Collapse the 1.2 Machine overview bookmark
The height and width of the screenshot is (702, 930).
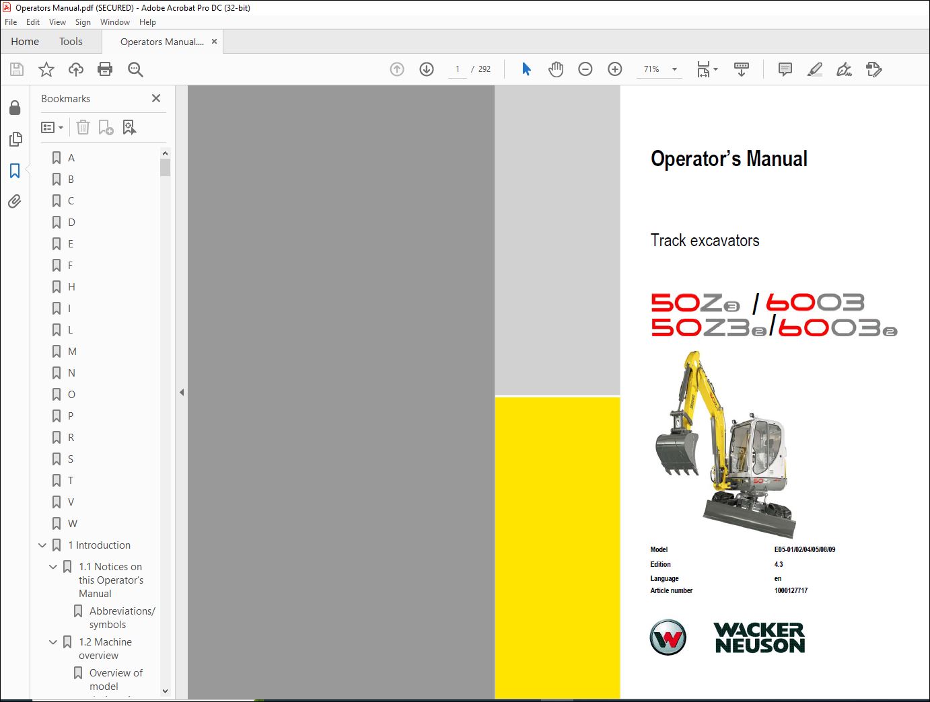tap(53, 642)
